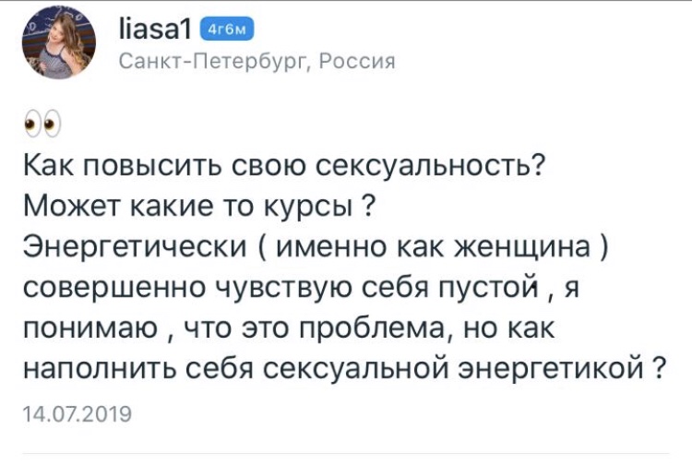Click the word понимаю in the post
Image resolution: width=692 pixels, height=465 pixels.
[x=90, y=328]
